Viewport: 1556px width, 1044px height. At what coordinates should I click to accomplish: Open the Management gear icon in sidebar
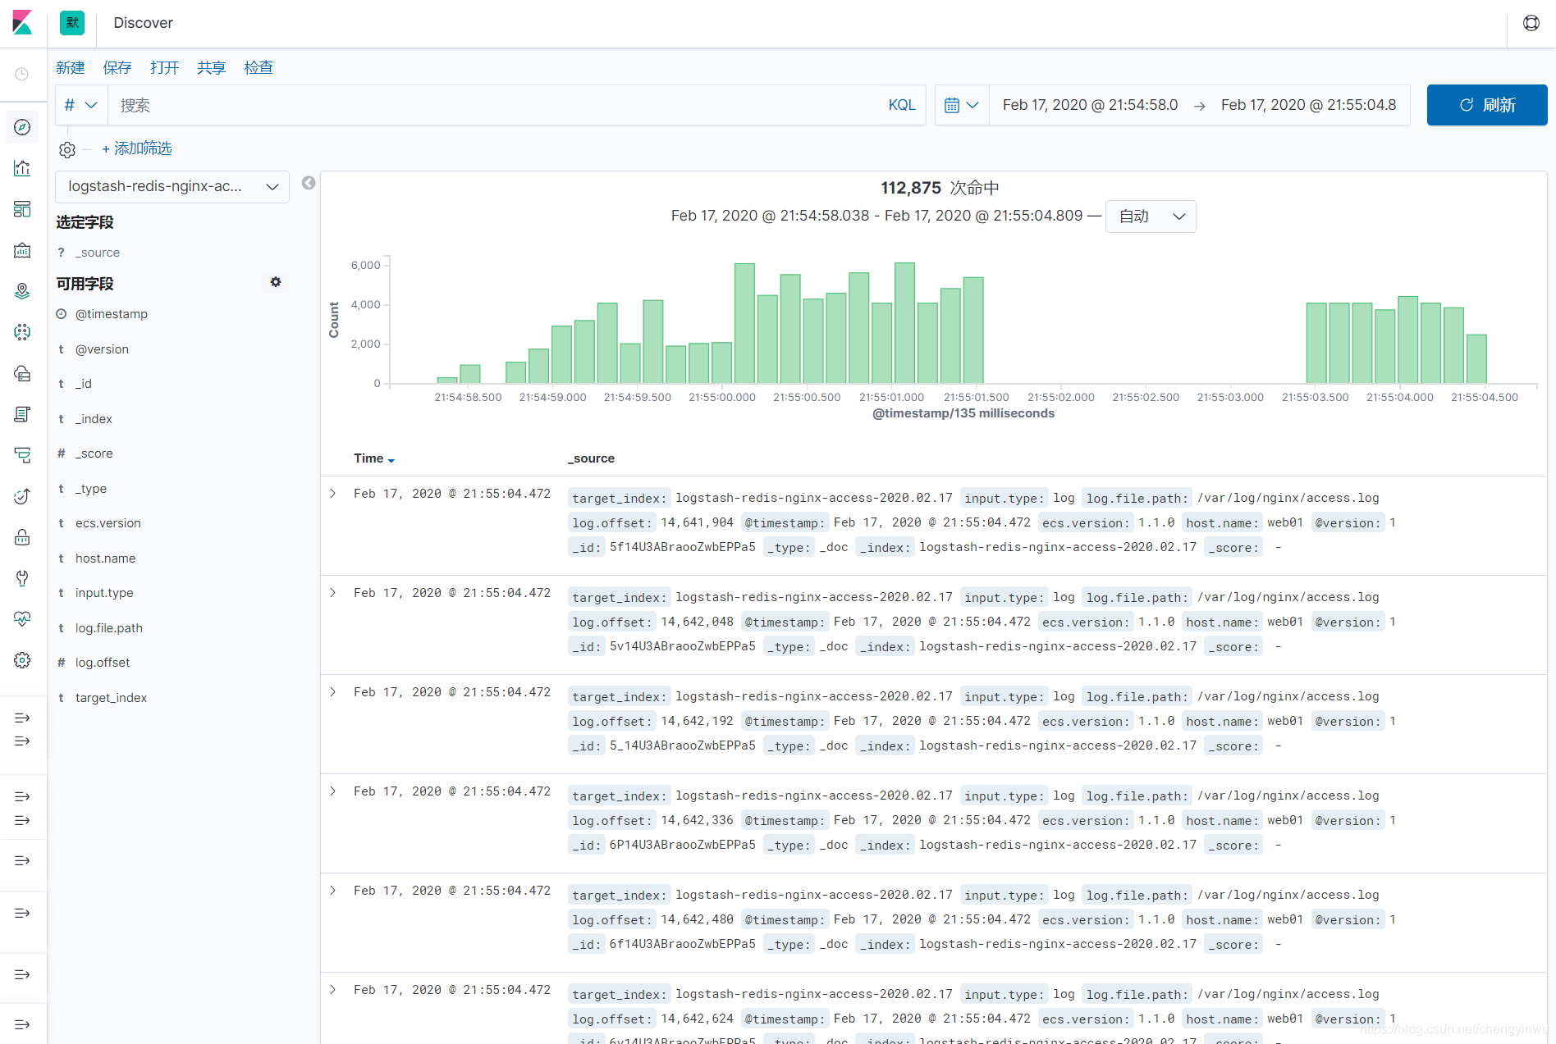point(22,660)
